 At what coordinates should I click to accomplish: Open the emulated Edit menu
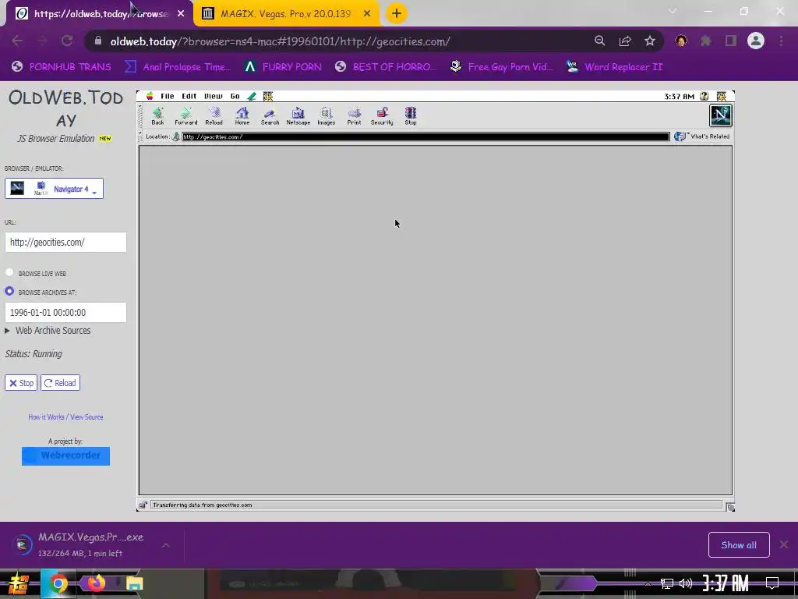point(189,96)
